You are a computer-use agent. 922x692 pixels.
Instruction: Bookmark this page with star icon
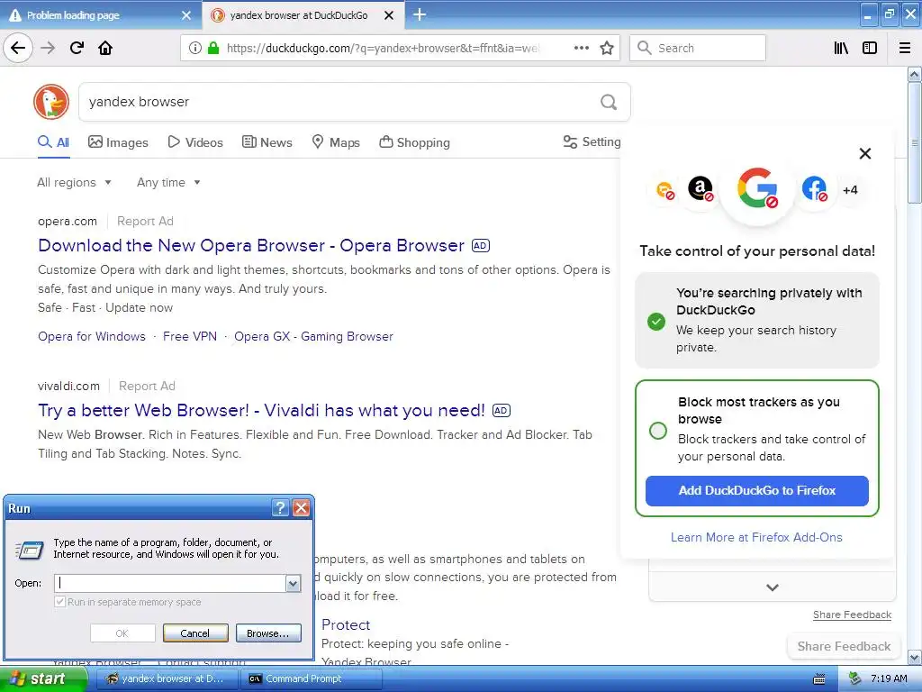pos(607,48)
